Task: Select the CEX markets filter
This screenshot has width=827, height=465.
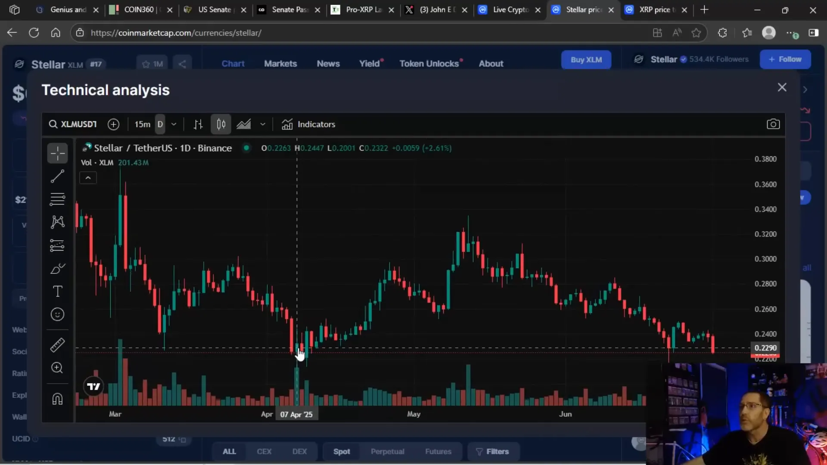Action: coord(264,452)
